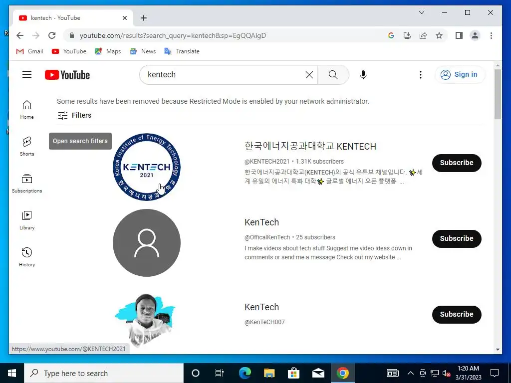Bookmark this tab with star
The height and width of the screenshot is (383, 511).
tap(439, 35)
